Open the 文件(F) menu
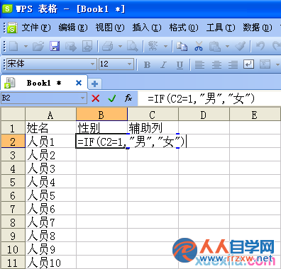 point(36,28)
